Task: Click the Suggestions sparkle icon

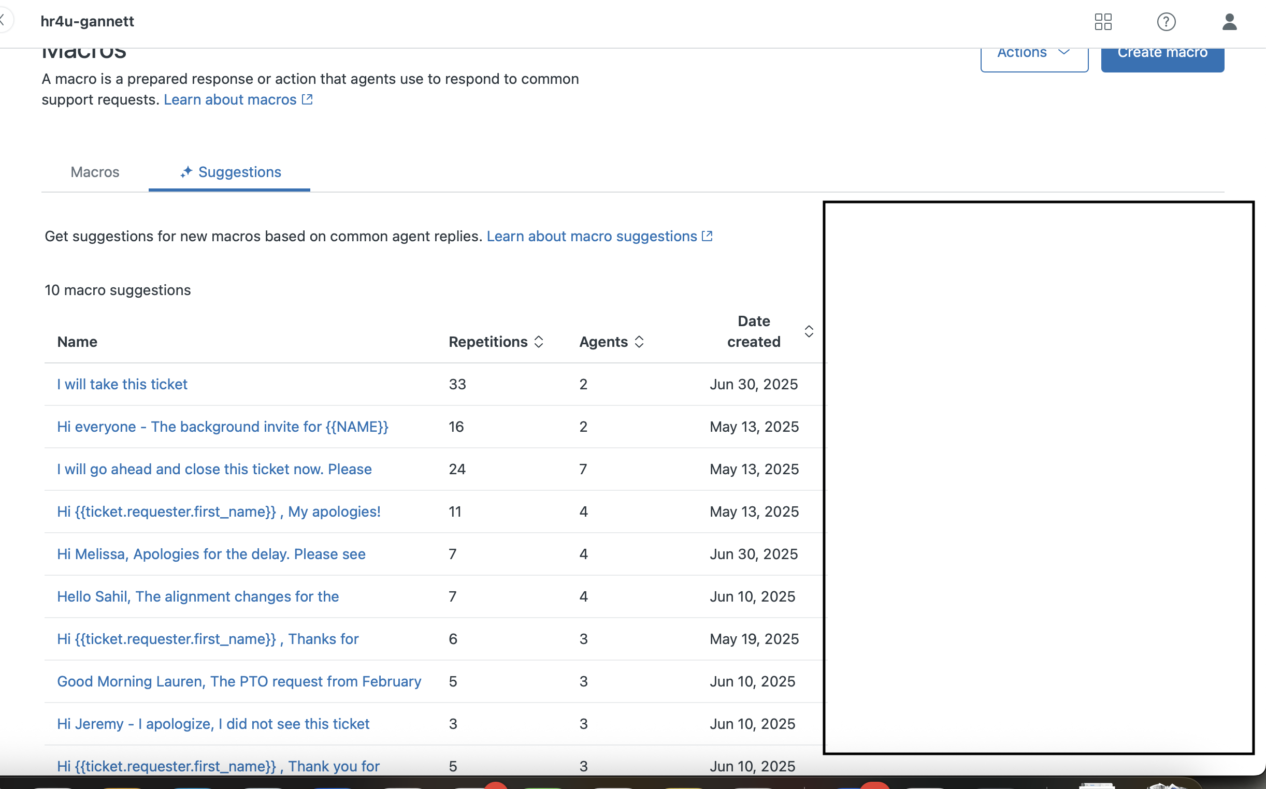Action: pyautogui.click(x=186, y=172)
